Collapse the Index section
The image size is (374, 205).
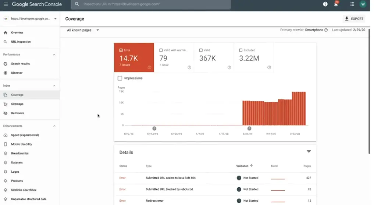(x=54, y=86)
